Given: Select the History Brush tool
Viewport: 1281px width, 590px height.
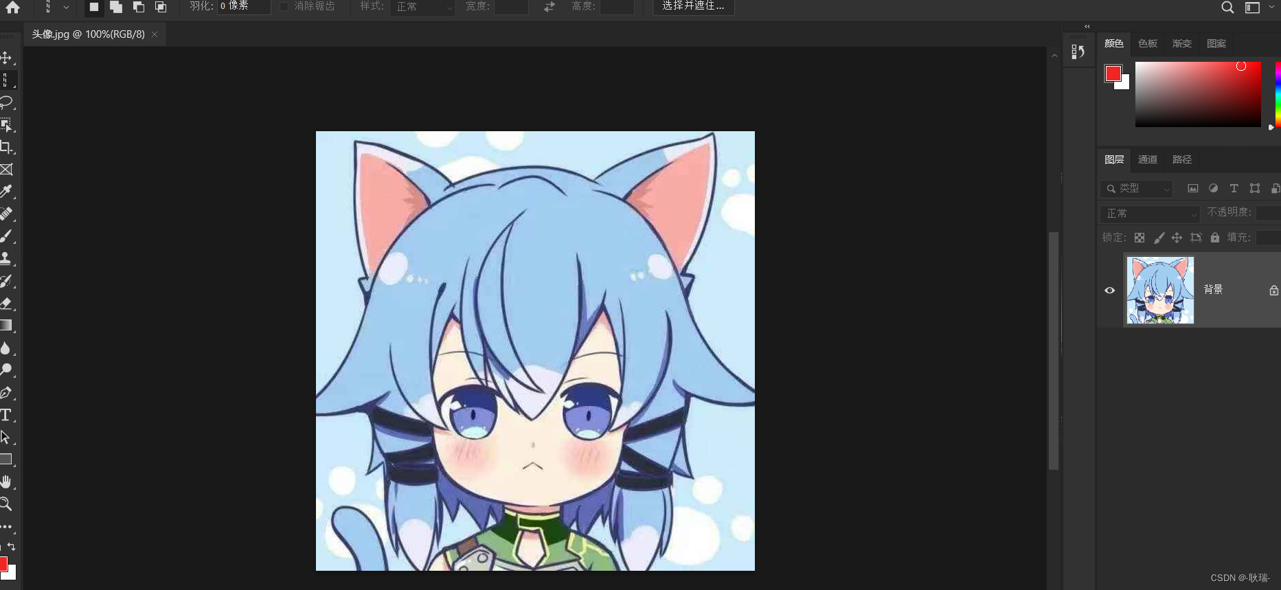Looking at the screenshot, I should tap(6, 281).
